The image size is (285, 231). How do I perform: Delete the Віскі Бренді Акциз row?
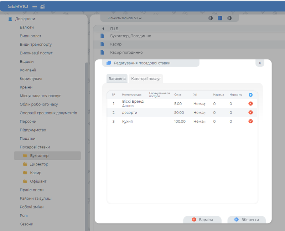click(x=250, y=104)
